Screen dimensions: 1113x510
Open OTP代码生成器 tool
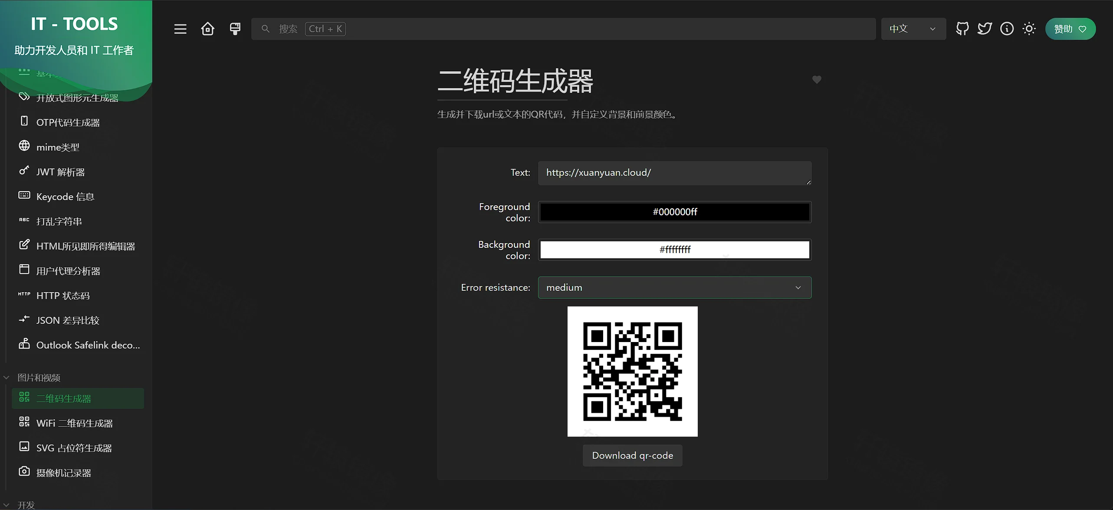click(77, 123)
